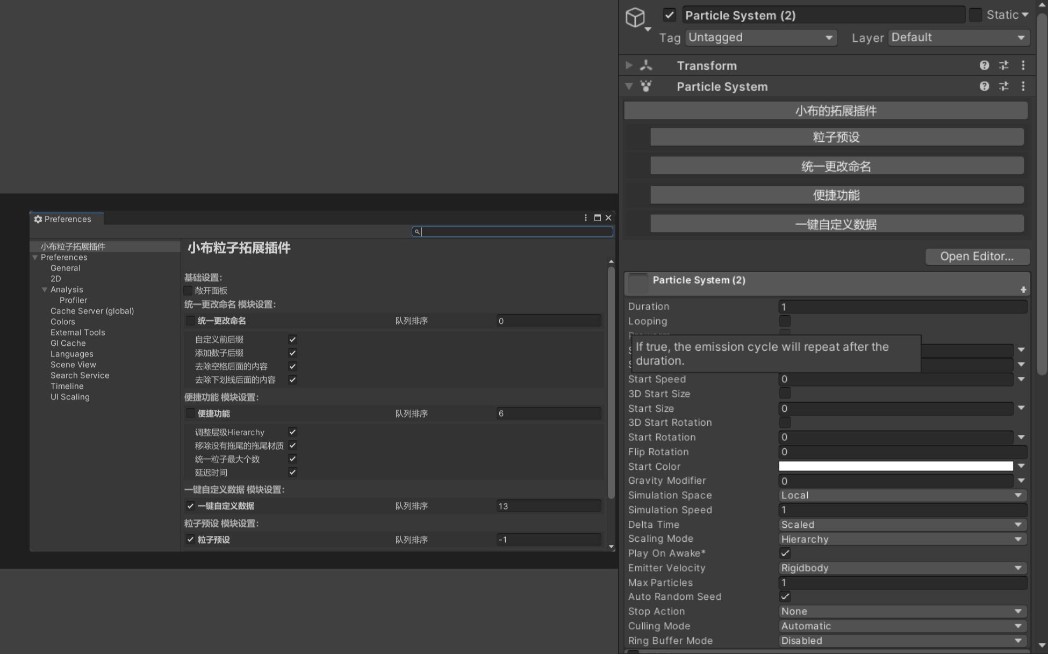Click the Open Editor... button

click(977, 257)
